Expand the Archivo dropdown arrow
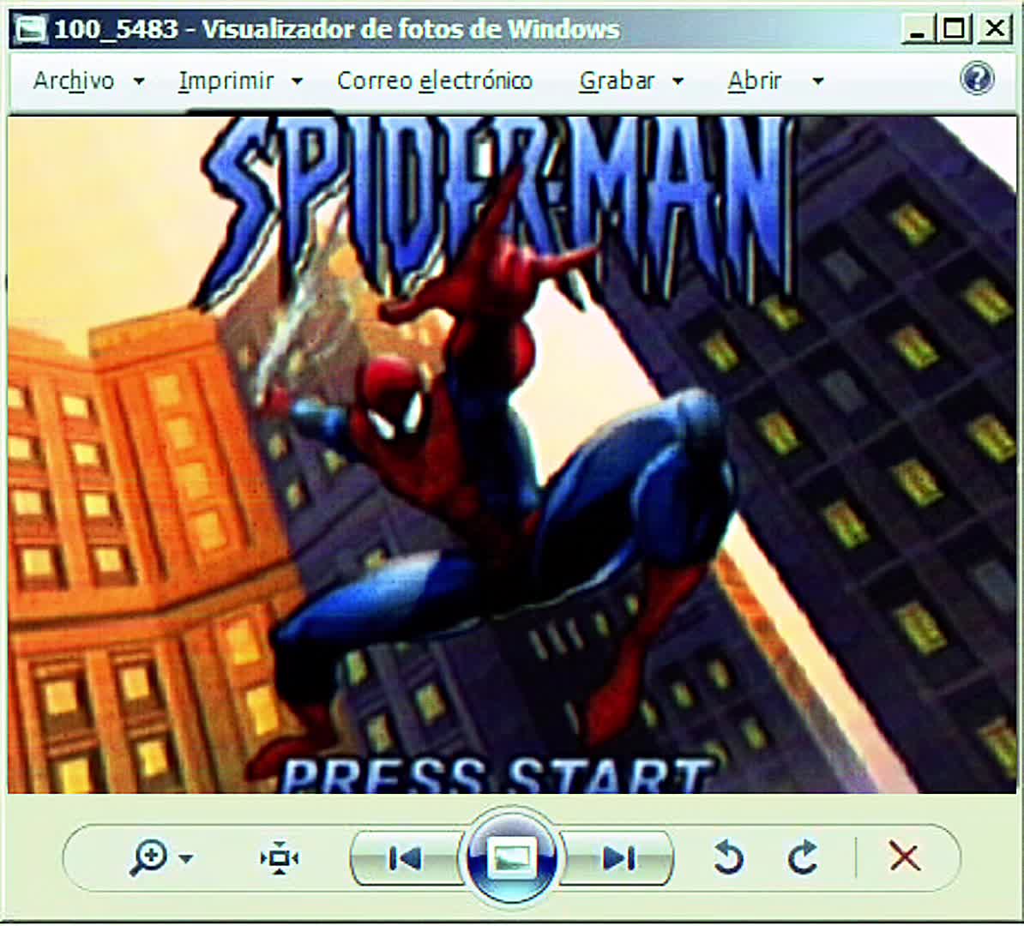Viewport: 1024px width, 926px height. coord(138,81)
